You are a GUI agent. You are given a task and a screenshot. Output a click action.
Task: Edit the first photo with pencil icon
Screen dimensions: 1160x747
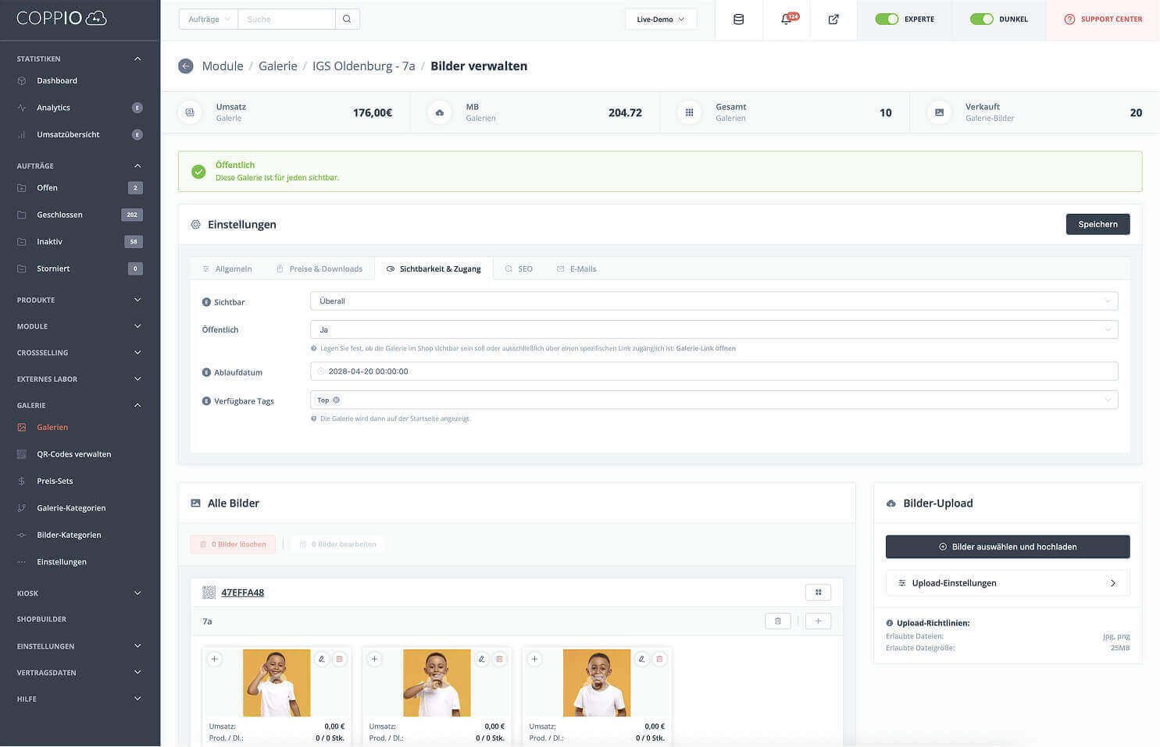(x=321, y=660)
